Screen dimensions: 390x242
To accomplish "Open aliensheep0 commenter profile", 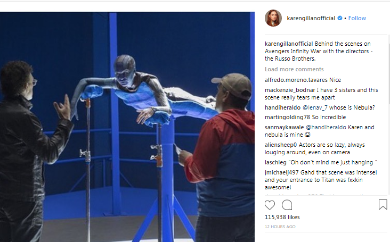I will tap(281, 145).
